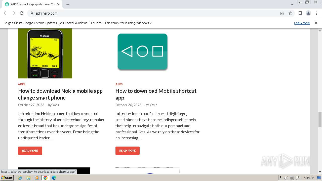The image size is (322, 181).
Task: Open the Chrome profile avatar menu
Action: coord(308,13)
